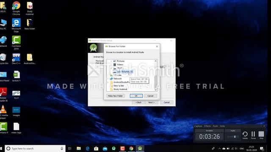271x152 pixels.
Task: Select the Videos folder in tree
Action: 118,65
